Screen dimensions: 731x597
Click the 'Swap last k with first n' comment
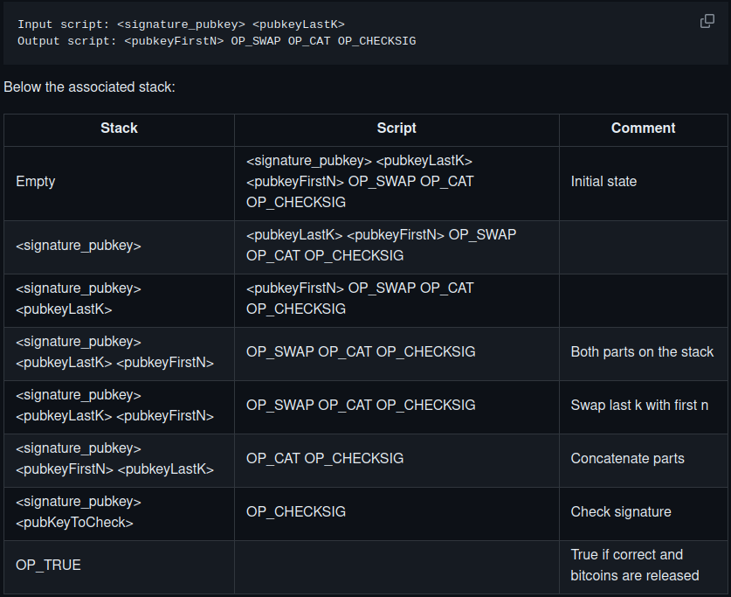[639, 406]
